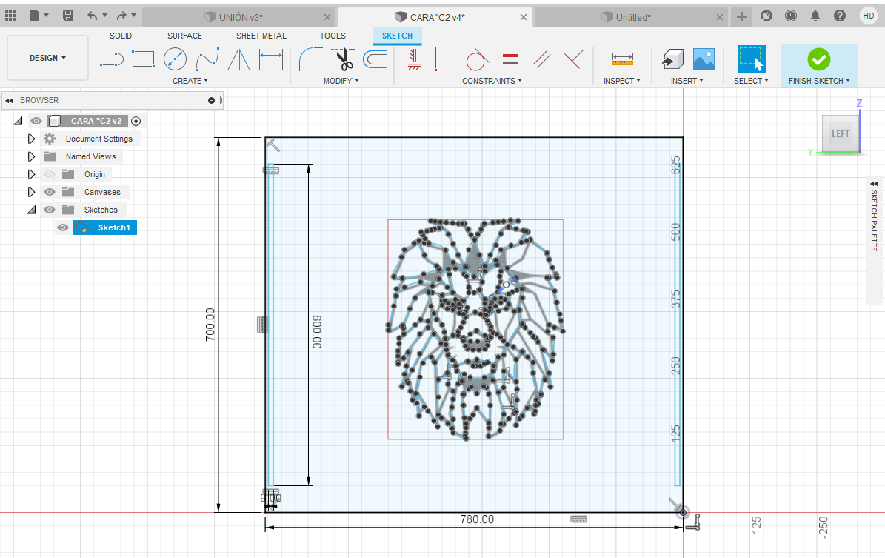Select the 2-Point Rectangle tool
The width and height of the screenshot is (885, 558).
coord(143,59)
